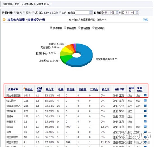Select 按订单数 chart option

pyautogui.click(x=94, y=28)
